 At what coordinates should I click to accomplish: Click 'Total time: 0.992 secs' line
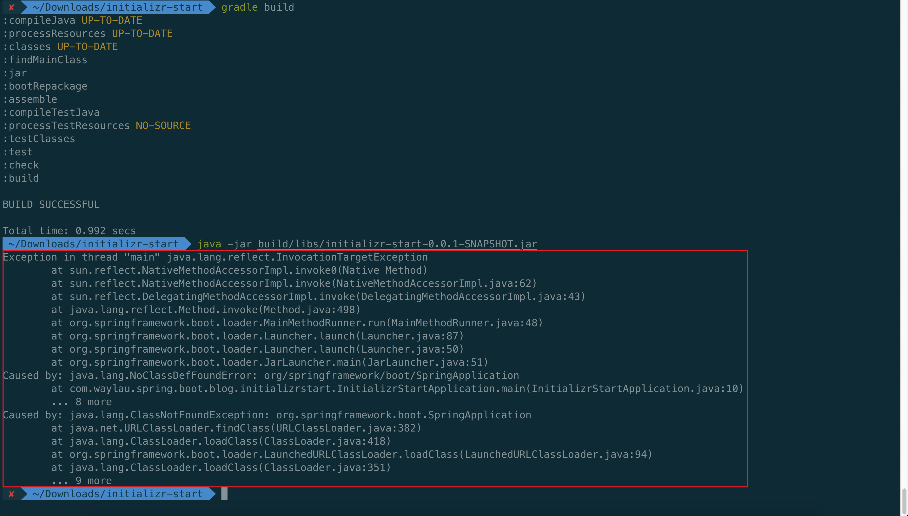[x=69, y=231]
